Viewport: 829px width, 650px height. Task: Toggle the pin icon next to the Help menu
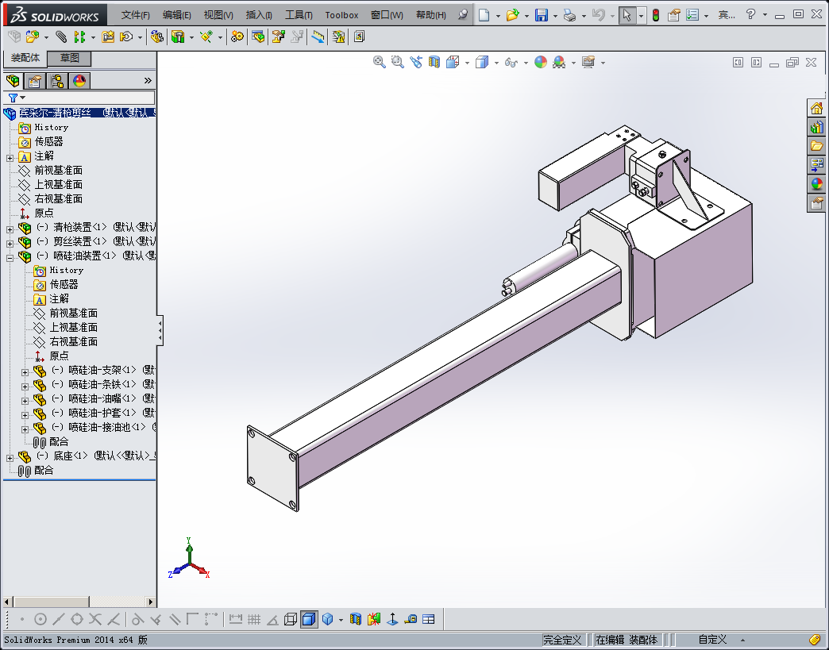[463, 15]
